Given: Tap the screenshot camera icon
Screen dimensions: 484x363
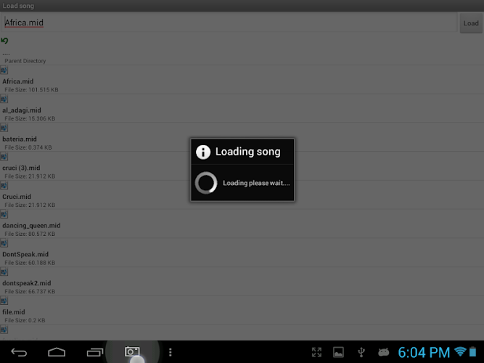Looking at the screenshot, I should tap(132, 351).
